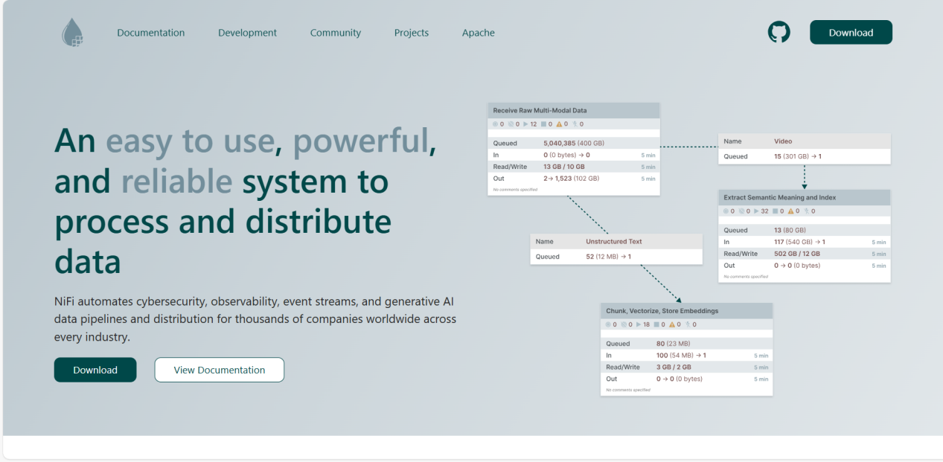The width and height of the screenshot is (943, 462).
Task: Click the paragraph starting NiFi automates cybersecurity
Action: (x=255, y=319)
